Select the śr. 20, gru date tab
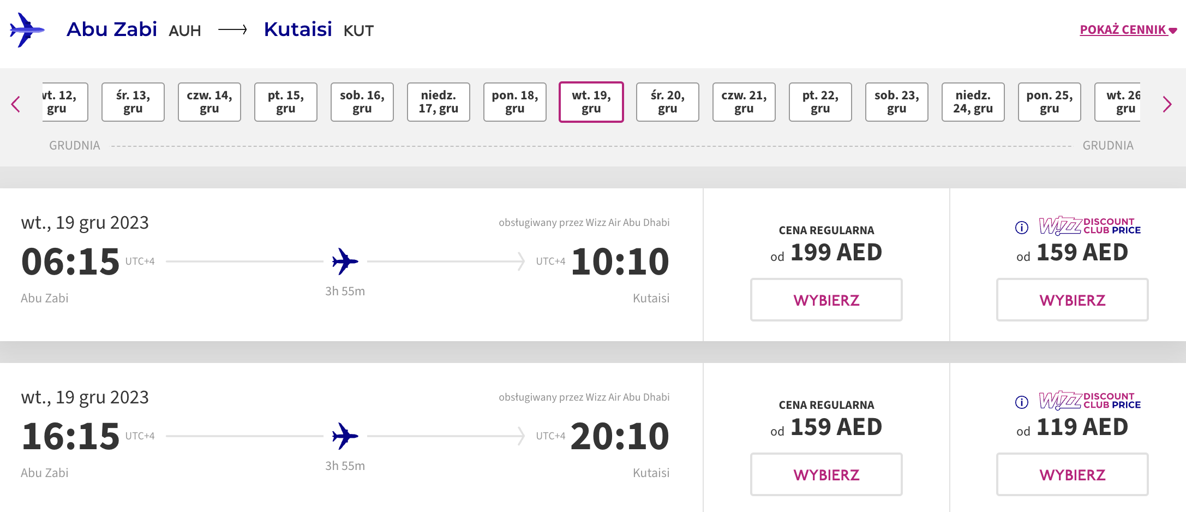The height and width of the screenshot is (512, 1186). click(x=667, y=102)
